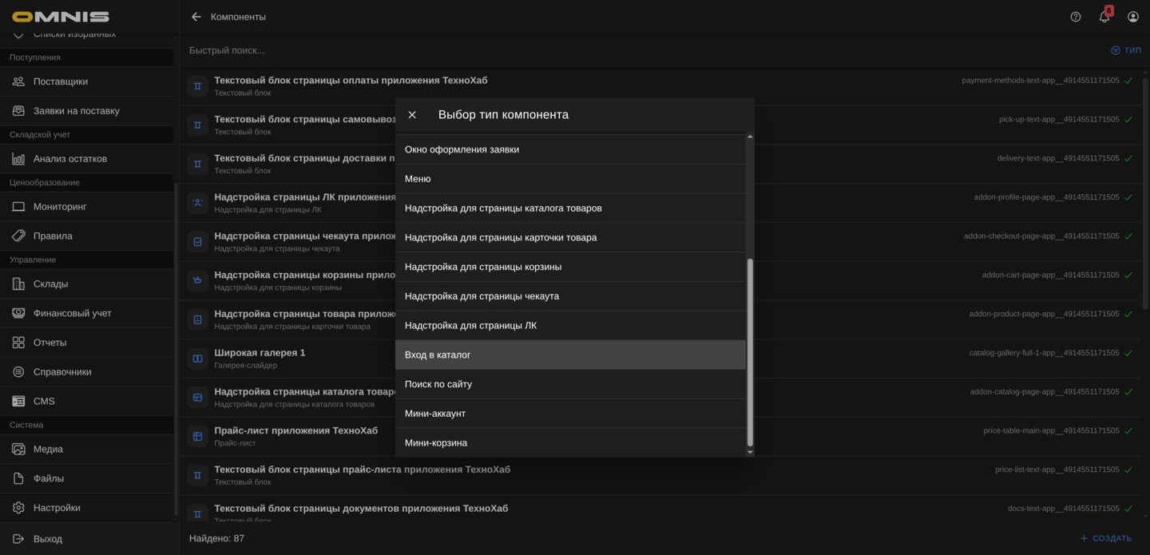
Task: Open Широкая галерея 1 component row
Action: [x=260, y=353]
